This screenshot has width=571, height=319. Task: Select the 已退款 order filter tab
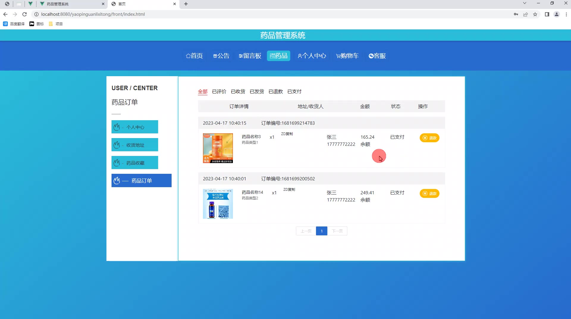pos(275,91)
